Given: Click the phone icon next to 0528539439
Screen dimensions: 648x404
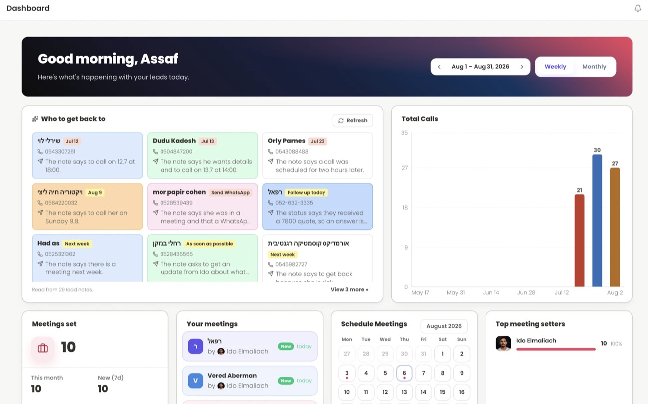Looking at the screenshot, I should [156, 203].
